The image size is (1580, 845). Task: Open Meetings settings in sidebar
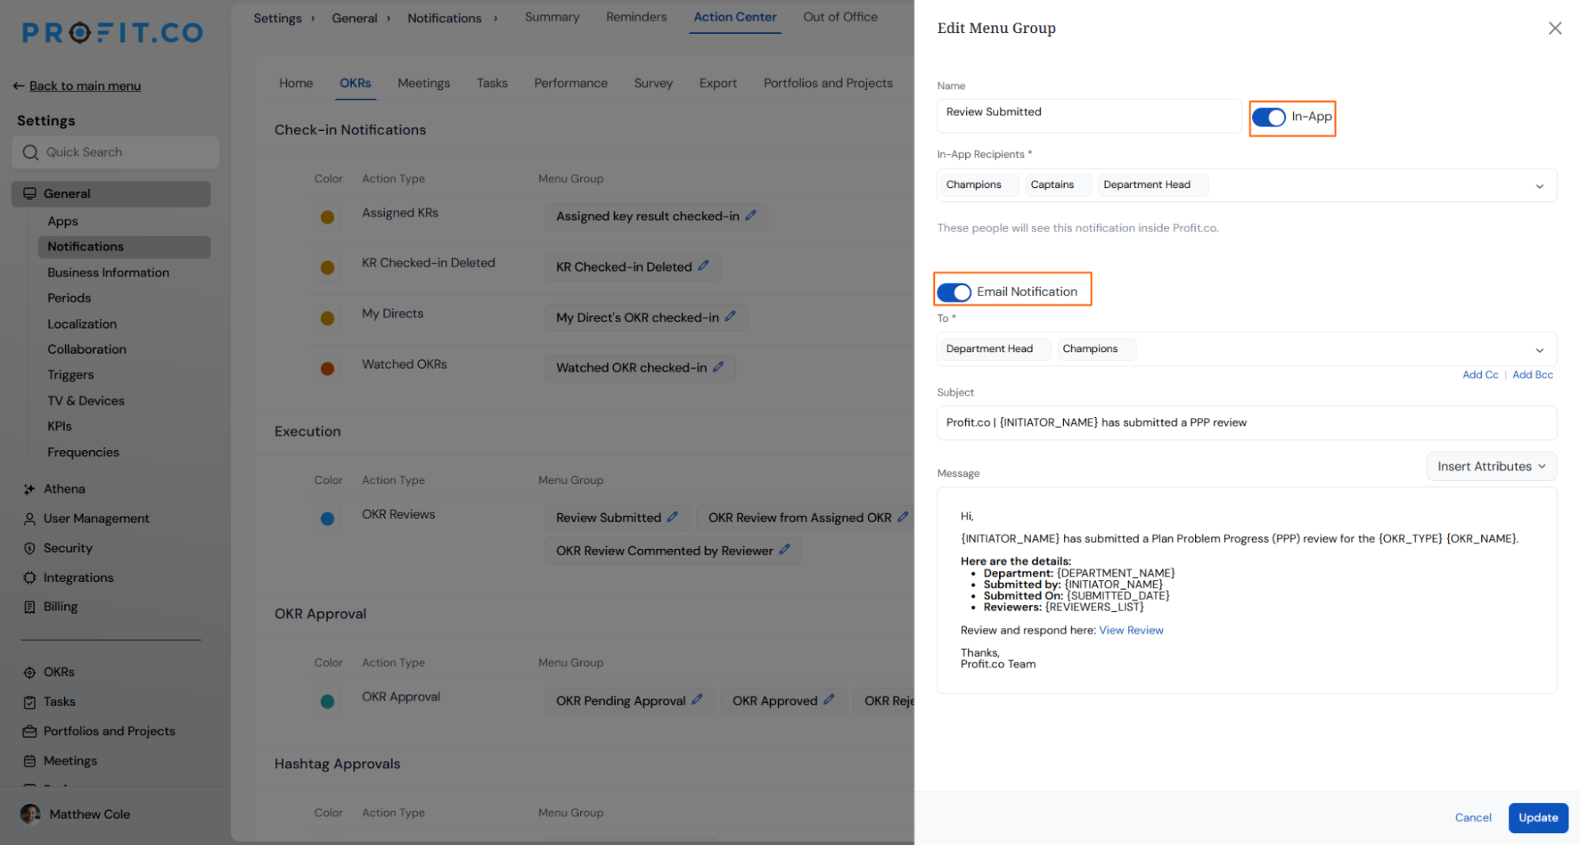(70, 760)
